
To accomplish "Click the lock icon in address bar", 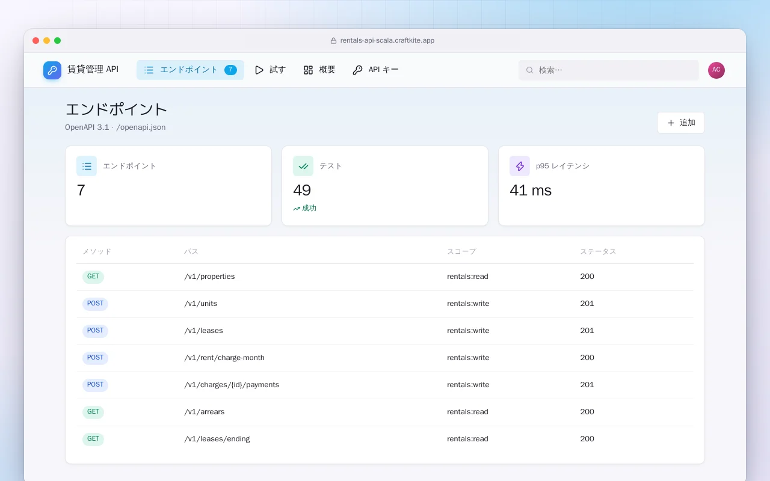I will 333,41.
